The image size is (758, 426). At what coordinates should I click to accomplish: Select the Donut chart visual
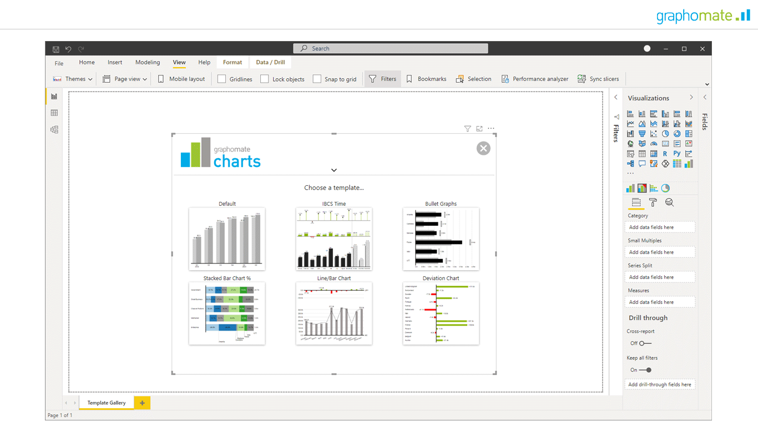(x=677, y=134)
